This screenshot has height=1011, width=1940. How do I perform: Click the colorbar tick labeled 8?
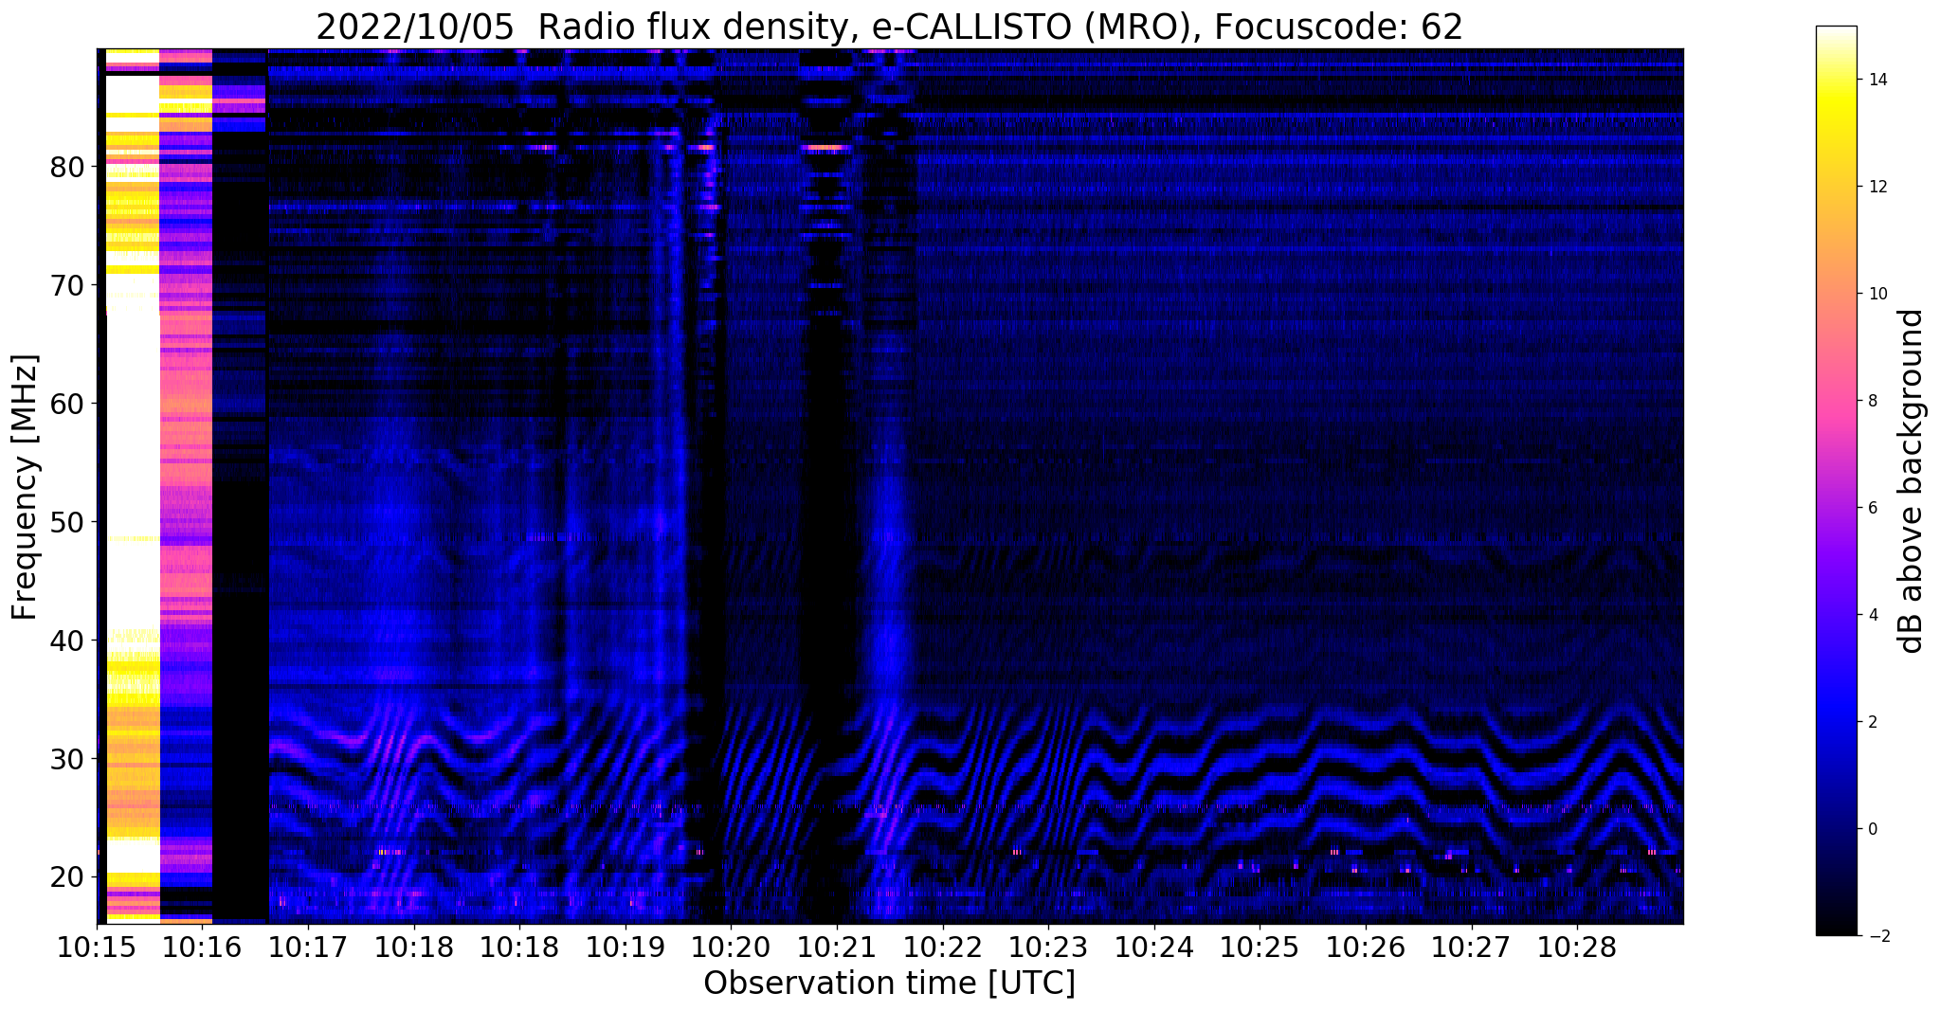[x=1872, y=401]
